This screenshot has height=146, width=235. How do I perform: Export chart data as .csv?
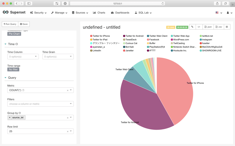tap(219, 27)
